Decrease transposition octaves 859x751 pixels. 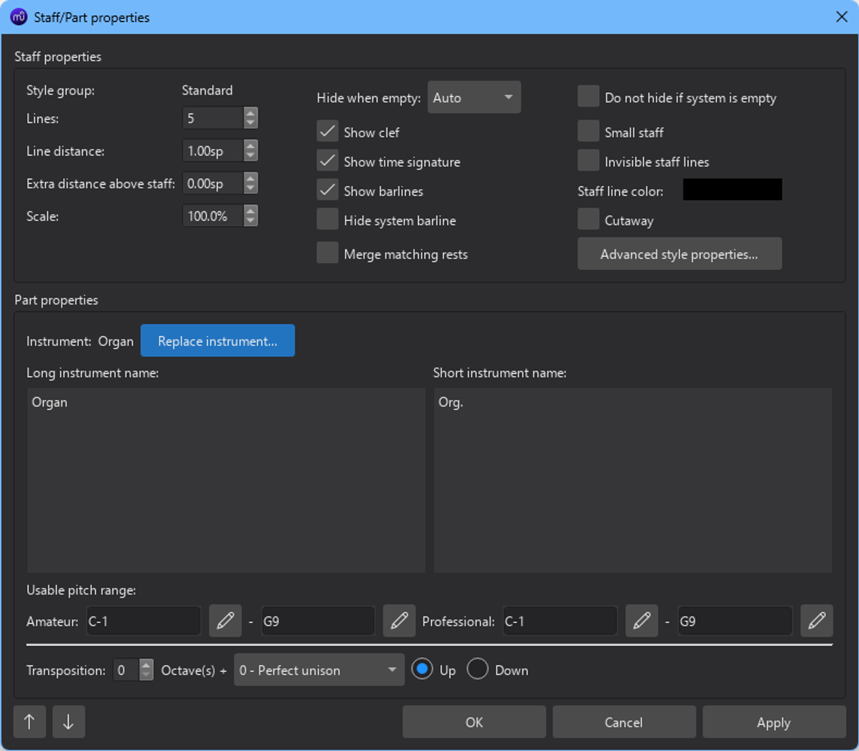pyautogui.click(x=146, y=675)
